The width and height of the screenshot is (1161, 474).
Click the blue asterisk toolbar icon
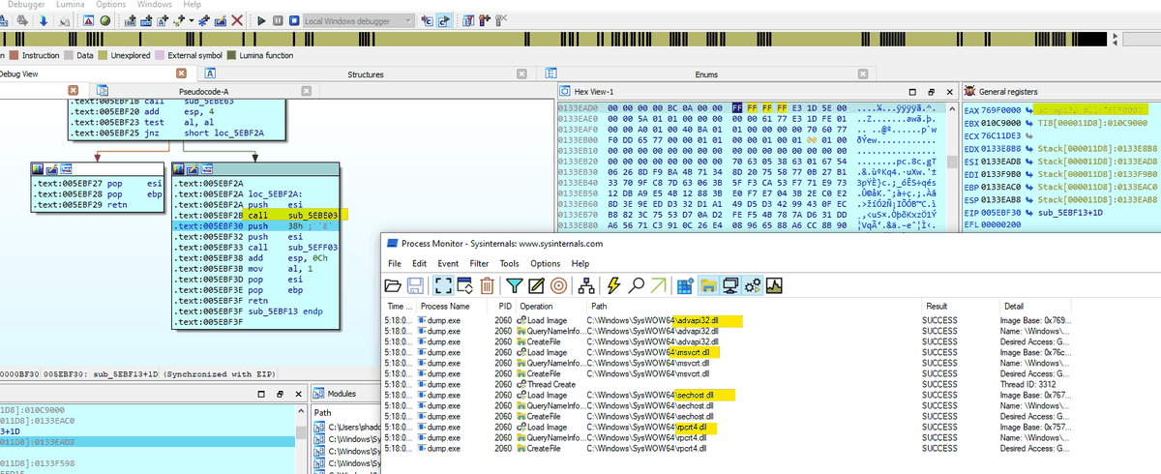point(204,19)
